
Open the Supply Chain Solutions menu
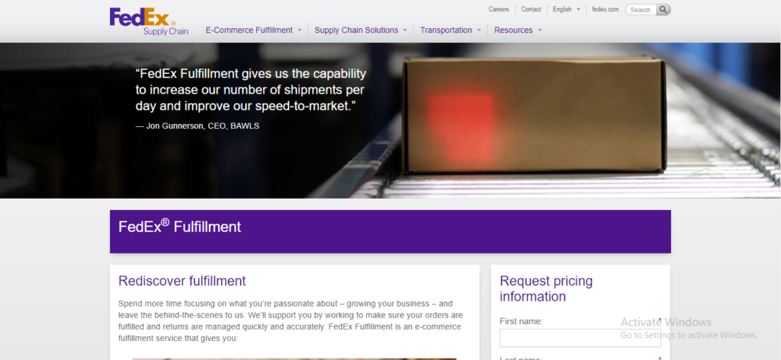(x=356, y=30)
